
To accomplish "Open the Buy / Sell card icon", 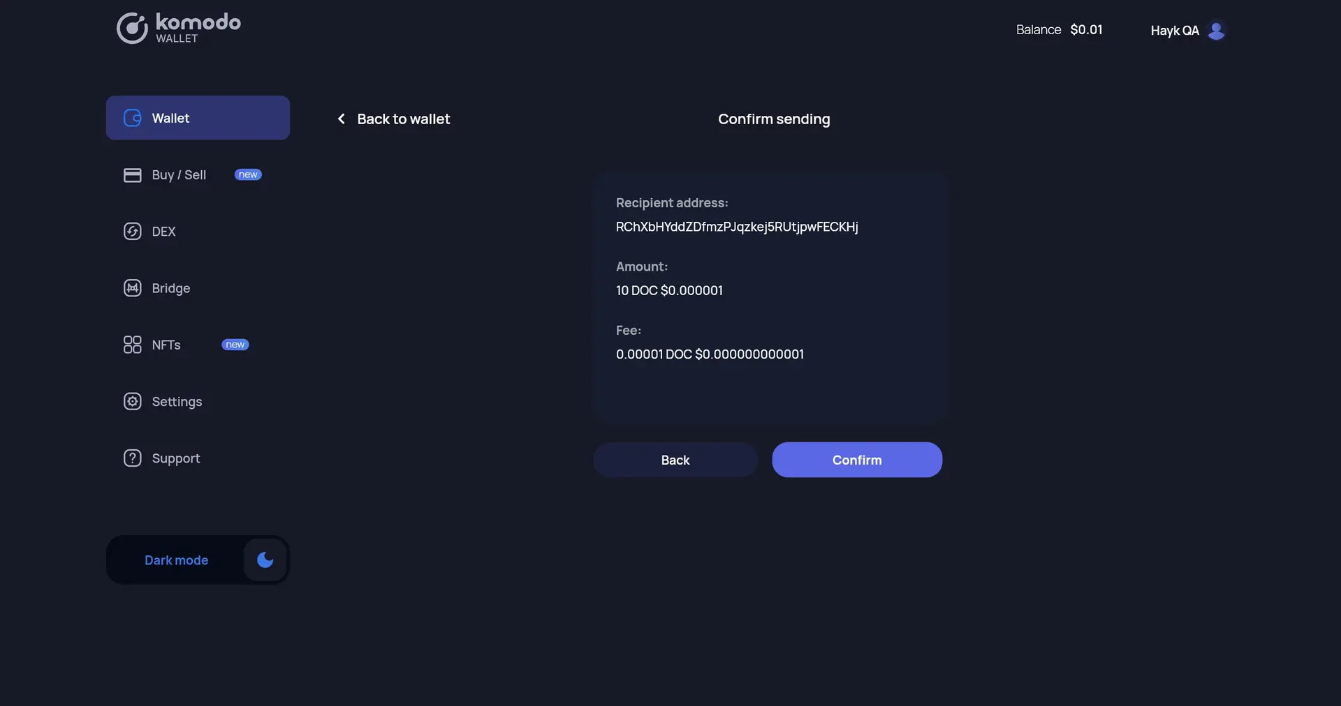I will point(132,175).
